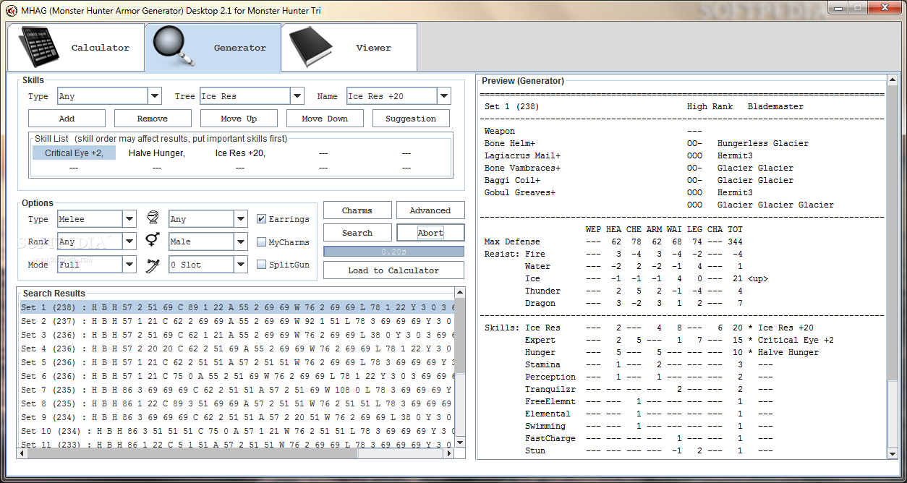This screenshot has height=483, width=907.
Task: Click Load to Calculator button
Action: [393, 270]
